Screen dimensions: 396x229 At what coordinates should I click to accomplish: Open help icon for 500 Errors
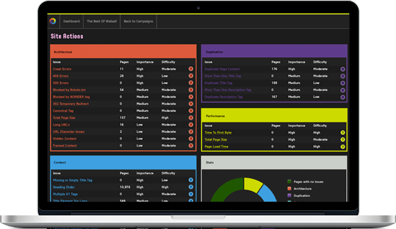[x=191, y=83]
